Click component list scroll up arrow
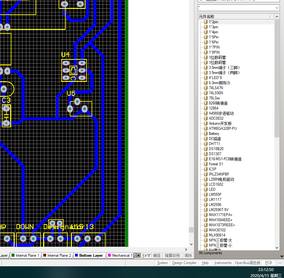The image size is (284, 278). click(x=277, y=17)
